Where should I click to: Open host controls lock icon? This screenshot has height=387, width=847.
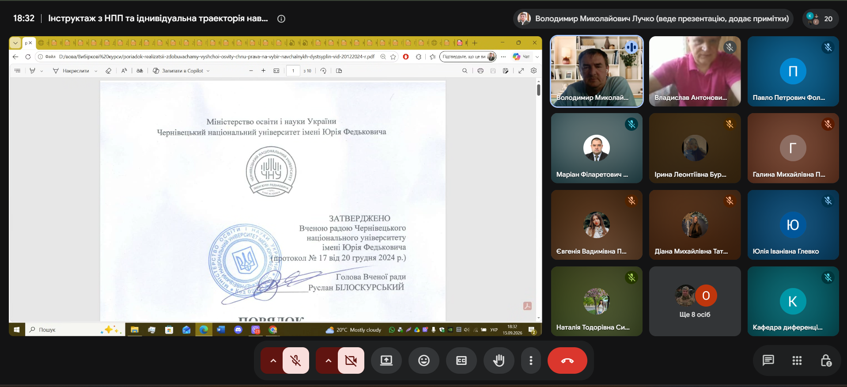pyautogui.click(x=826, y=360)
